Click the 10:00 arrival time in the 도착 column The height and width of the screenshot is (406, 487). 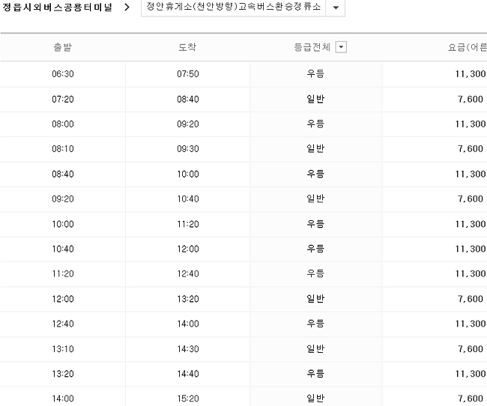click(188, 174)
